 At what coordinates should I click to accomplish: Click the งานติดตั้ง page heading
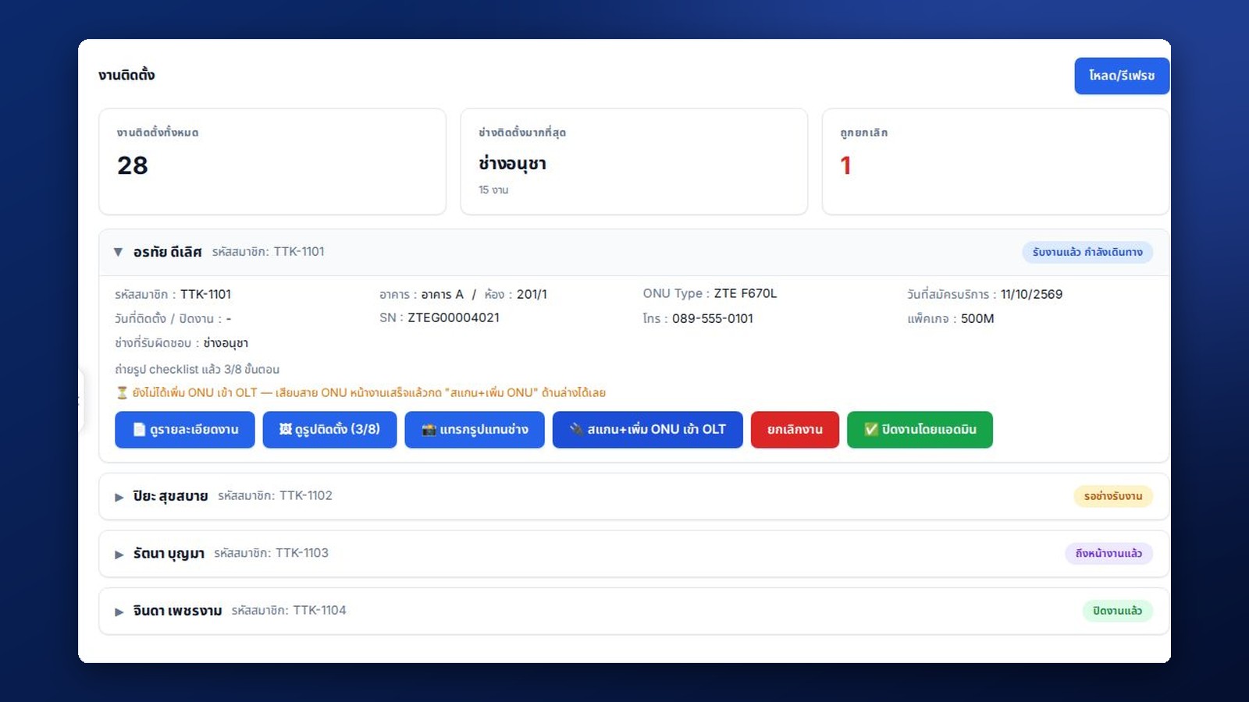coord(126,75)
